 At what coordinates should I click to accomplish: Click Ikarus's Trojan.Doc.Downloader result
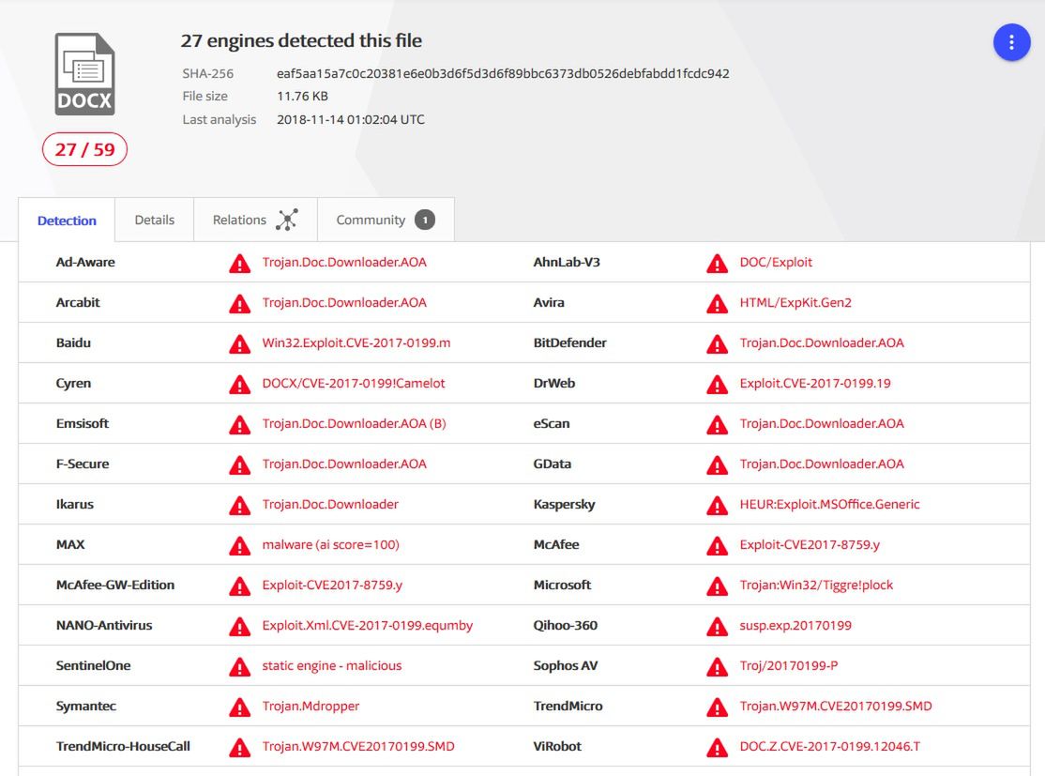pyautogui.click(x=330, y=504)
